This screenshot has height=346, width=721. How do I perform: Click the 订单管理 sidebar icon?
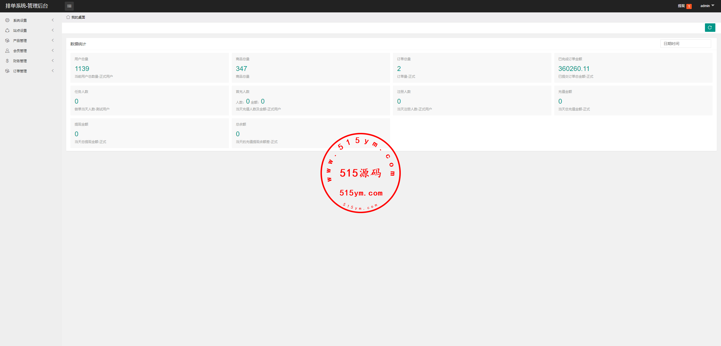pyautogui.click(x=7, y=71)
